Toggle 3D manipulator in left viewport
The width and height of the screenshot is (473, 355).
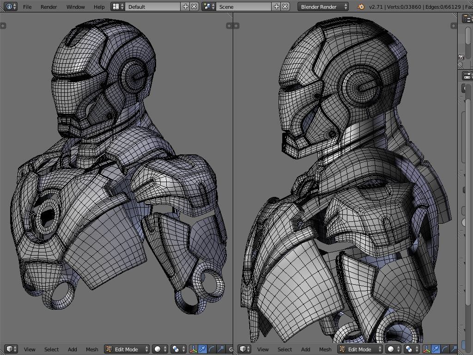194,349
